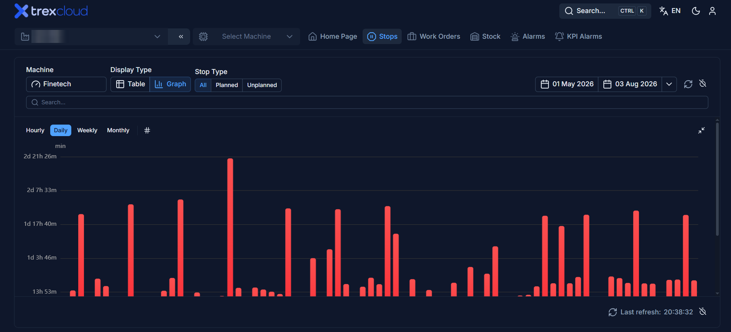Screen dimensions: 731x332
Task: Open the Stock page
Action: coord(485,36)
